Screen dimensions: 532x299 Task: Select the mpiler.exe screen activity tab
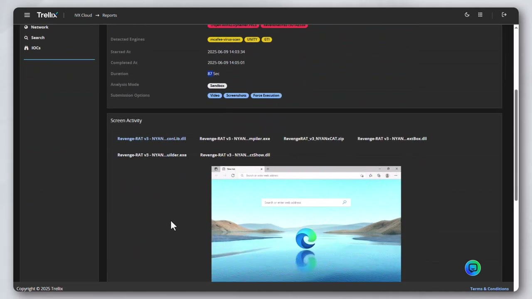pos(235,139)
